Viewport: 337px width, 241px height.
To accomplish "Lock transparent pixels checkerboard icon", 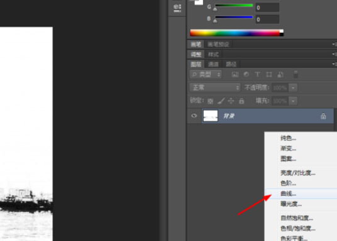I will tap(210, 101).
